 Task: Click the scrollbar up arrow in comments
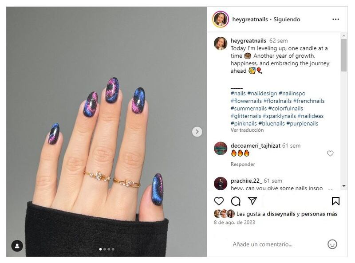pyautogui.click(x=344, y=35)
